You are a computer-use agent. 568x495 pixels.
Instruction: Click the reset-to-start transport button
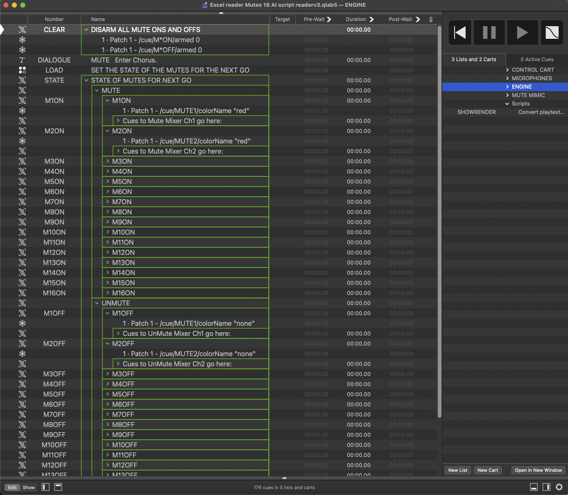(x=460, y=32)
